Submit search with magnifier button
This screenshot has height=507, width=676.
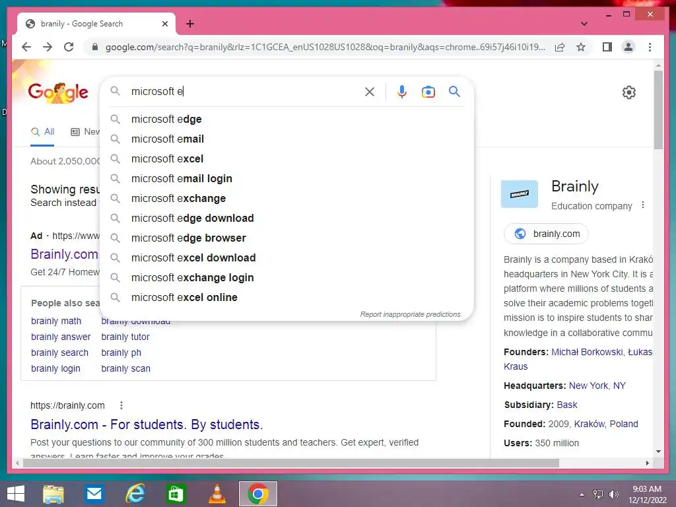pos(454,91)
